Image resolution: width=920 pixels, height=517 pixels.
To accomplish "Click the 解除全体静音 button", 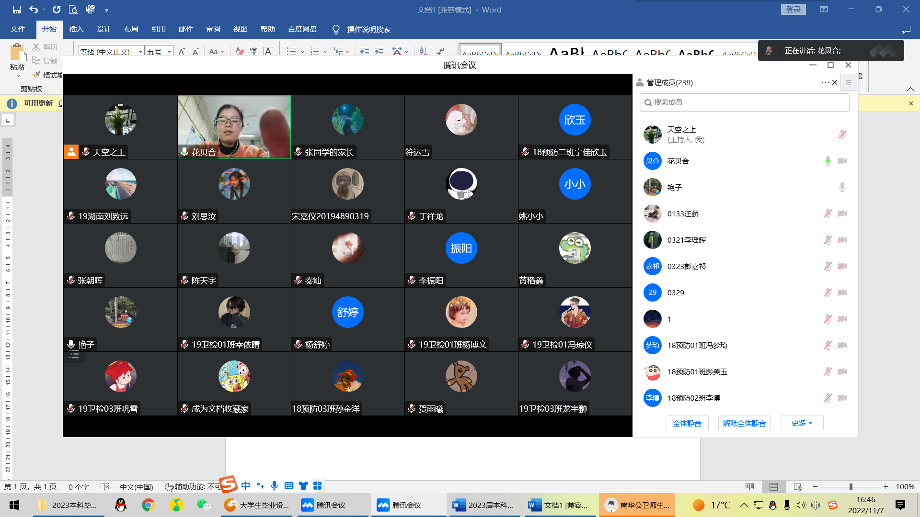I will [744, 423].
